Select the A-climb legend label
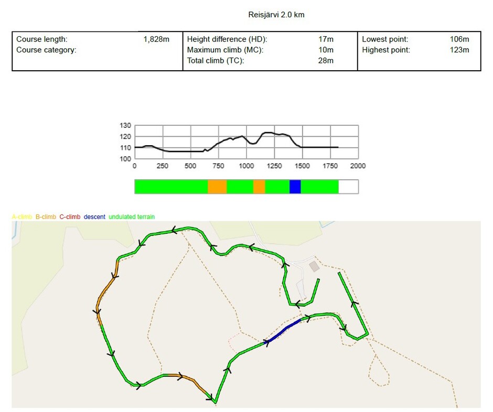493x412 pixels. (22, 216)
